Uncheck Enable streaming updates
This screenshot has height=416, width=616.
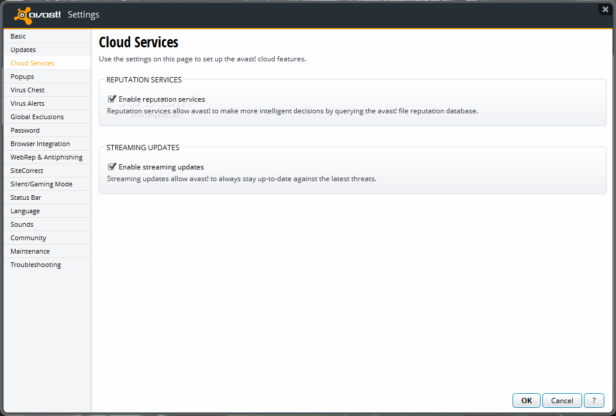tap(112, 167)
